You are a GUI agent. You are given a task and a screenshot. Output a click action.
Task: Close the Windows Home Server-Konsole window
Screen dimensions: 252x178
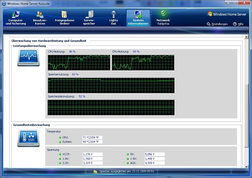(x=245, y=3)
